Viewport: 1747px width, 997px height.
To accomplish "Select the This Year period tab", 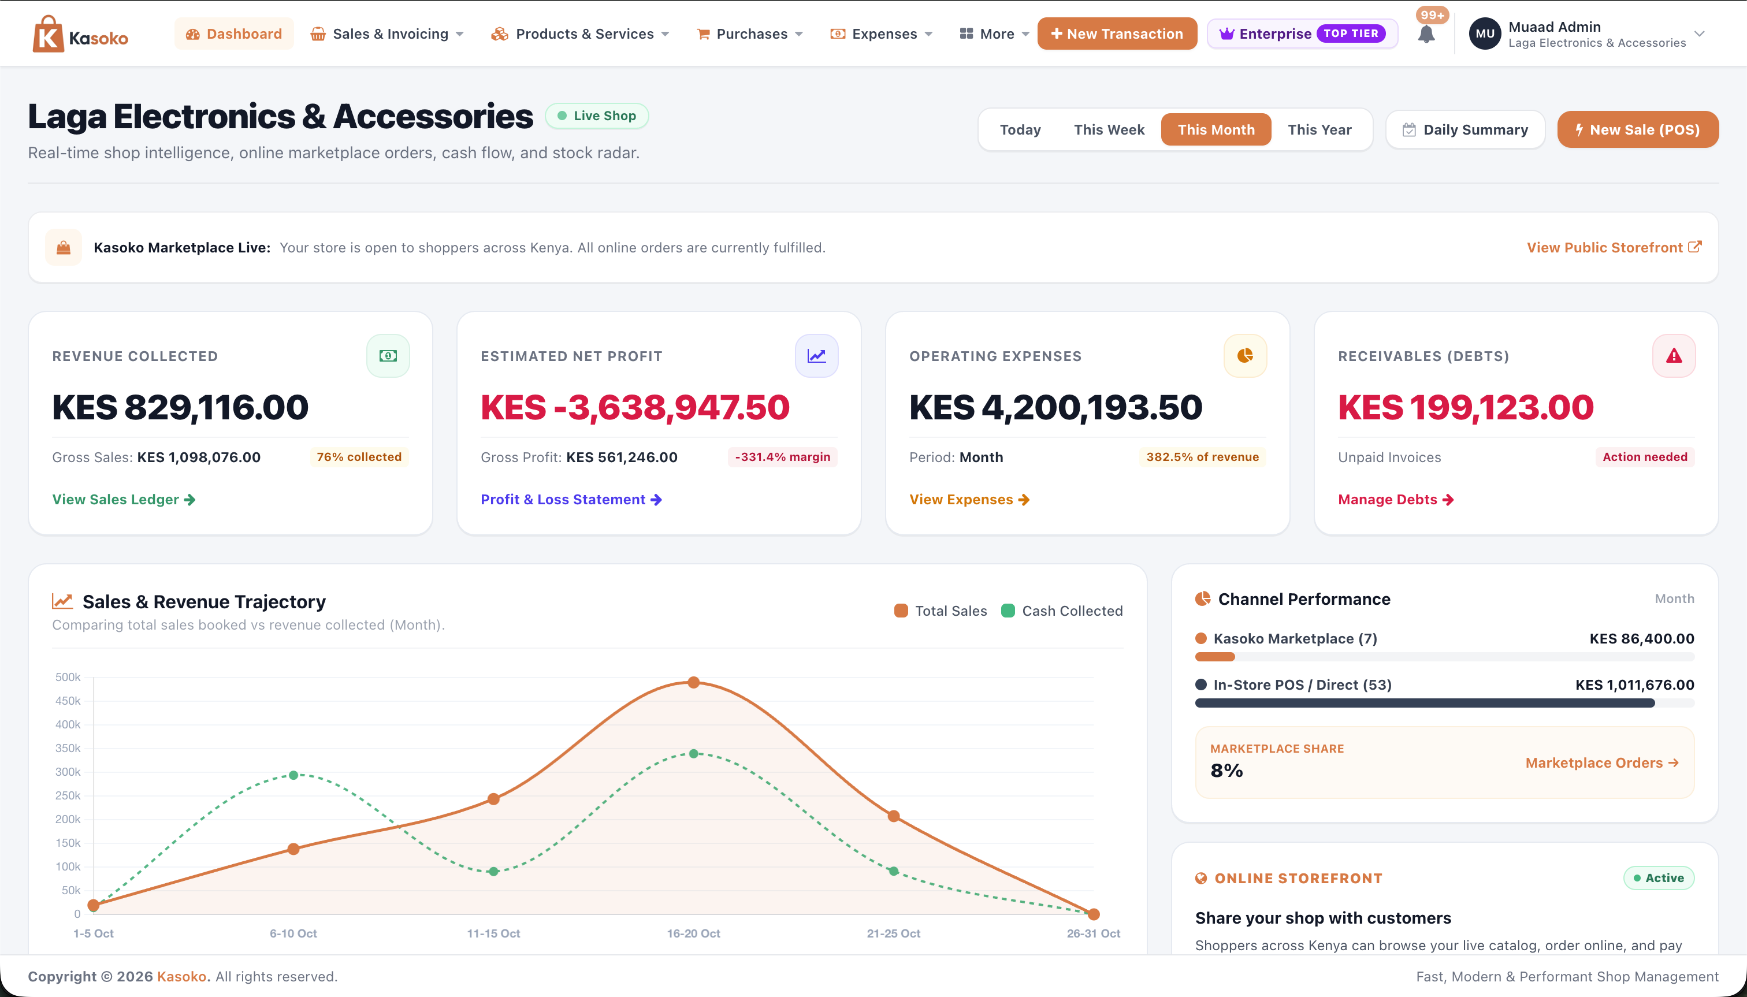I will click(x=1319, y=129).
